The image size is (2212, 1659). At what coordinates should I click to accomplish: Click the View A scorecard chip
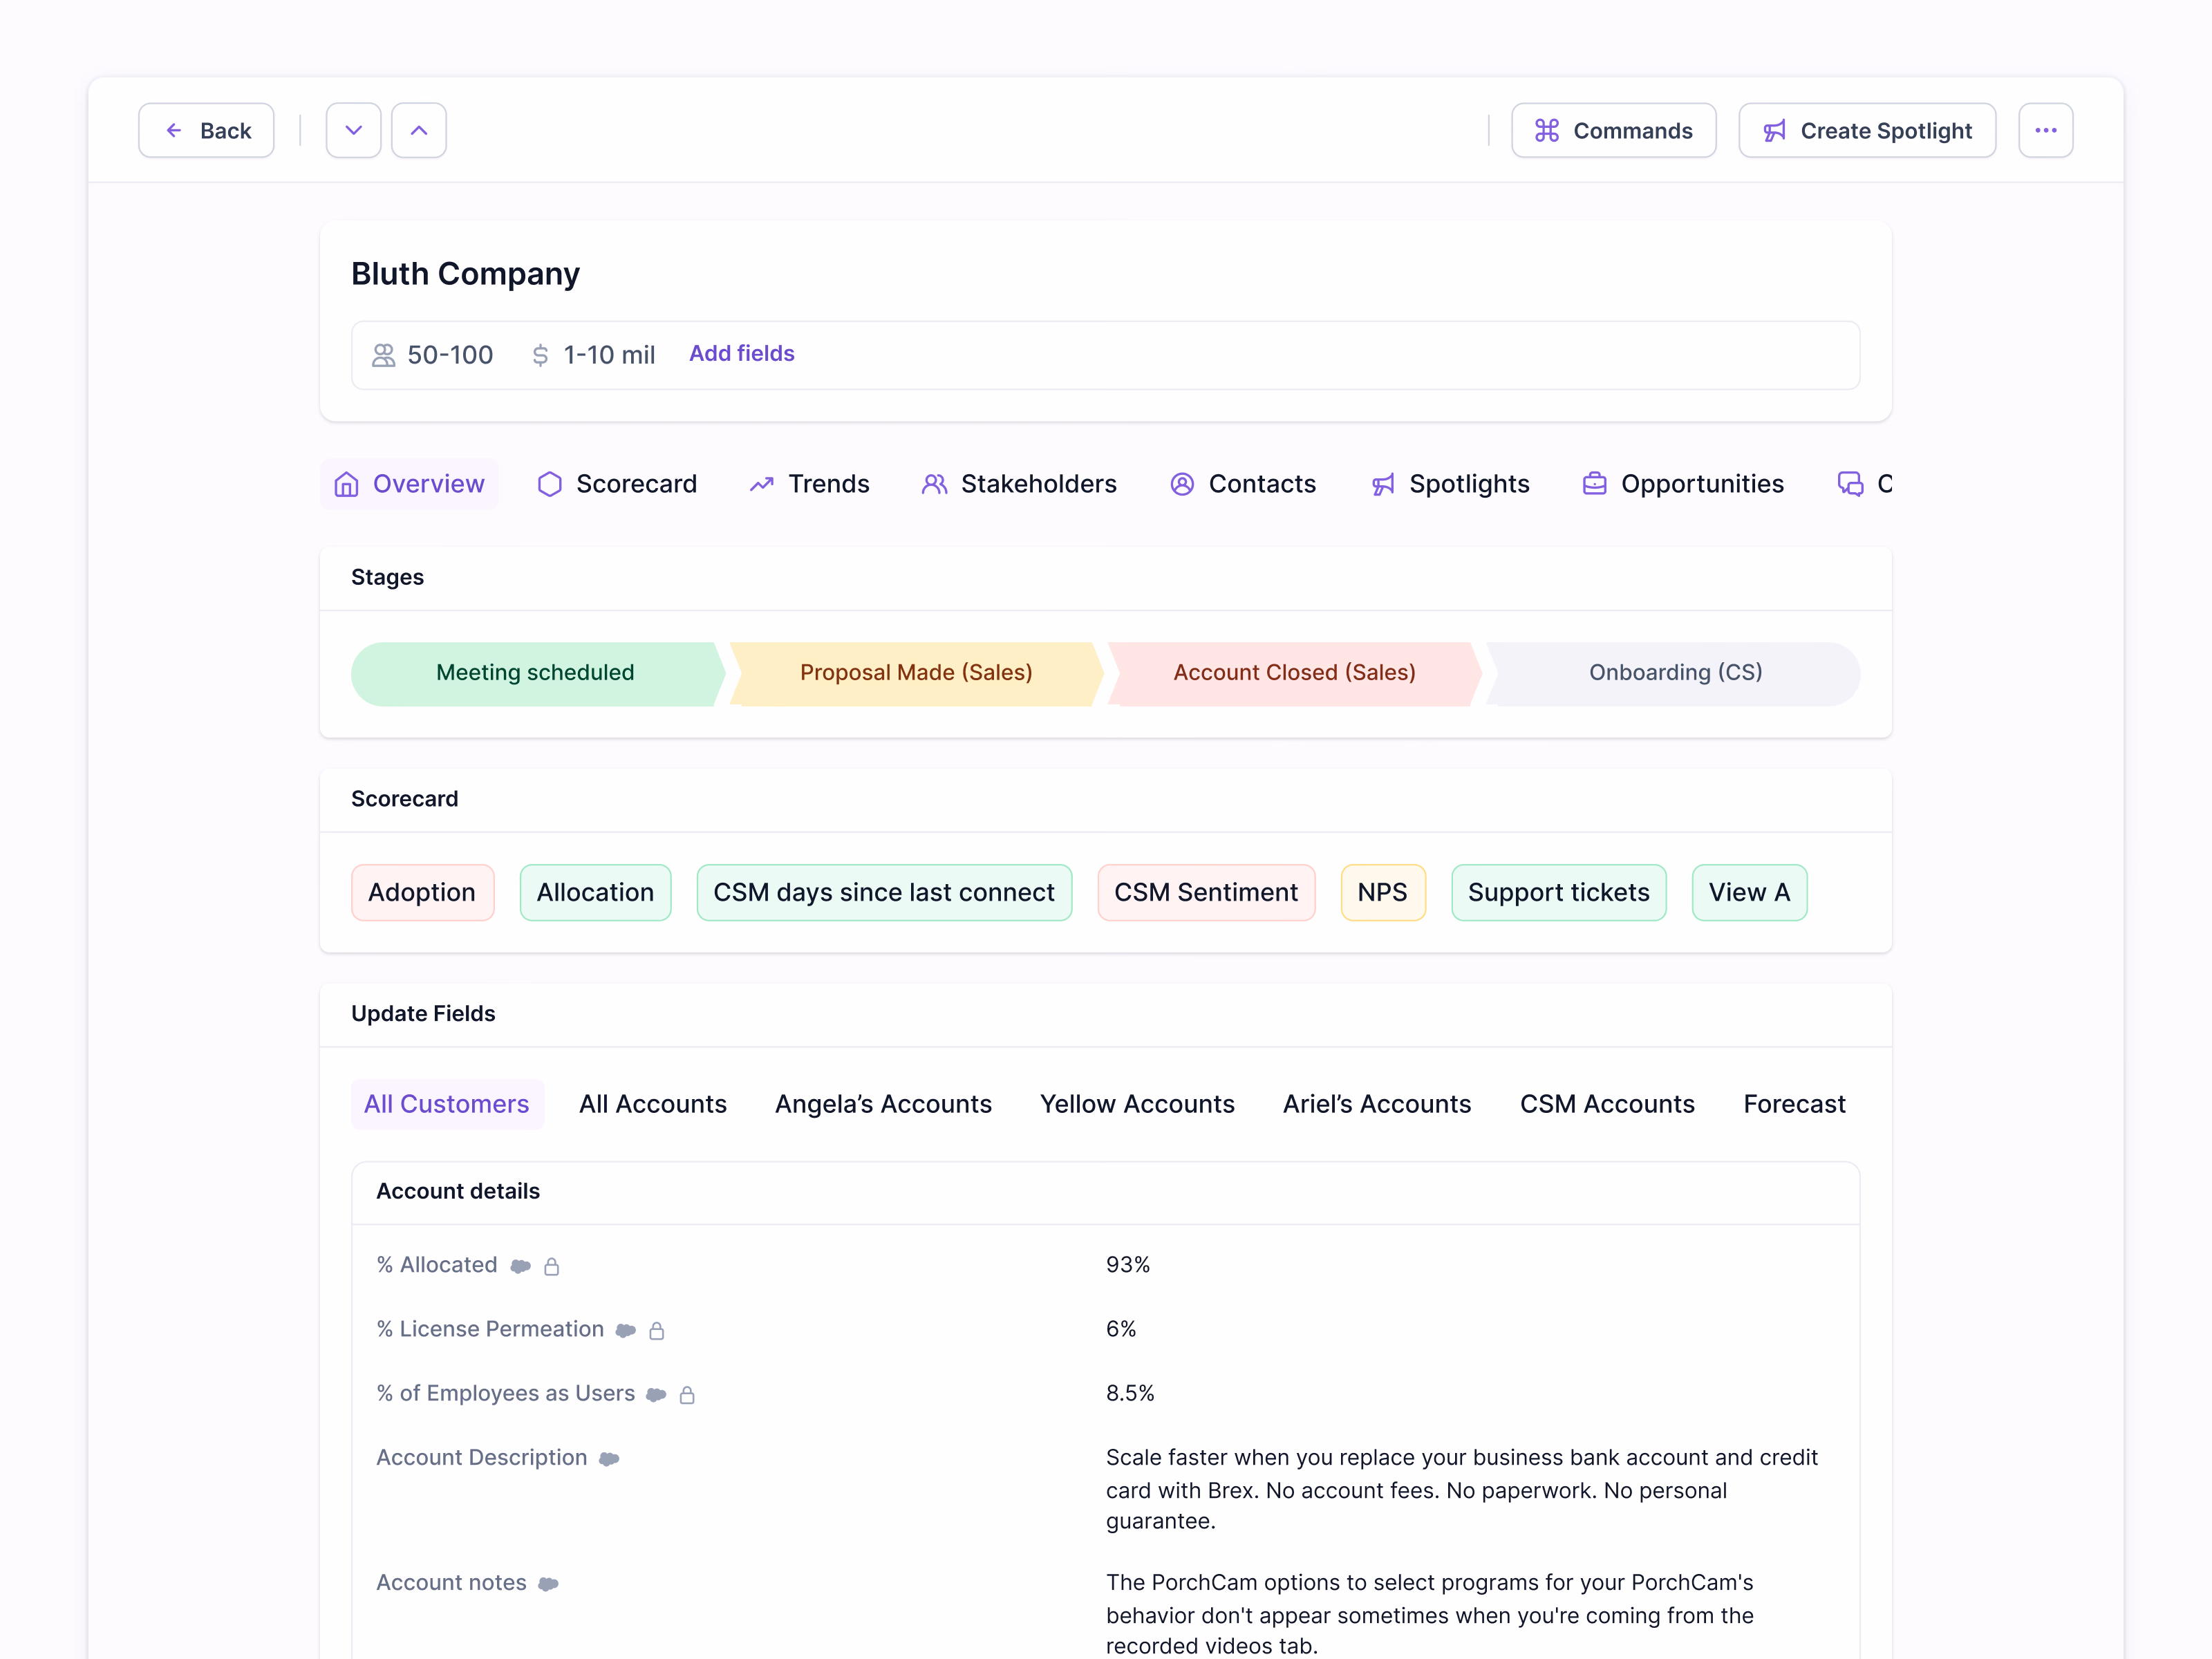pos(1749,892)
